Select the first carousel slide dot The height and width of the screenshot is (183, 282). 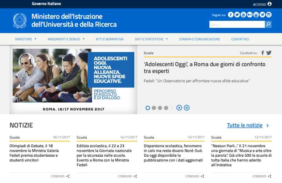[148, 108]
